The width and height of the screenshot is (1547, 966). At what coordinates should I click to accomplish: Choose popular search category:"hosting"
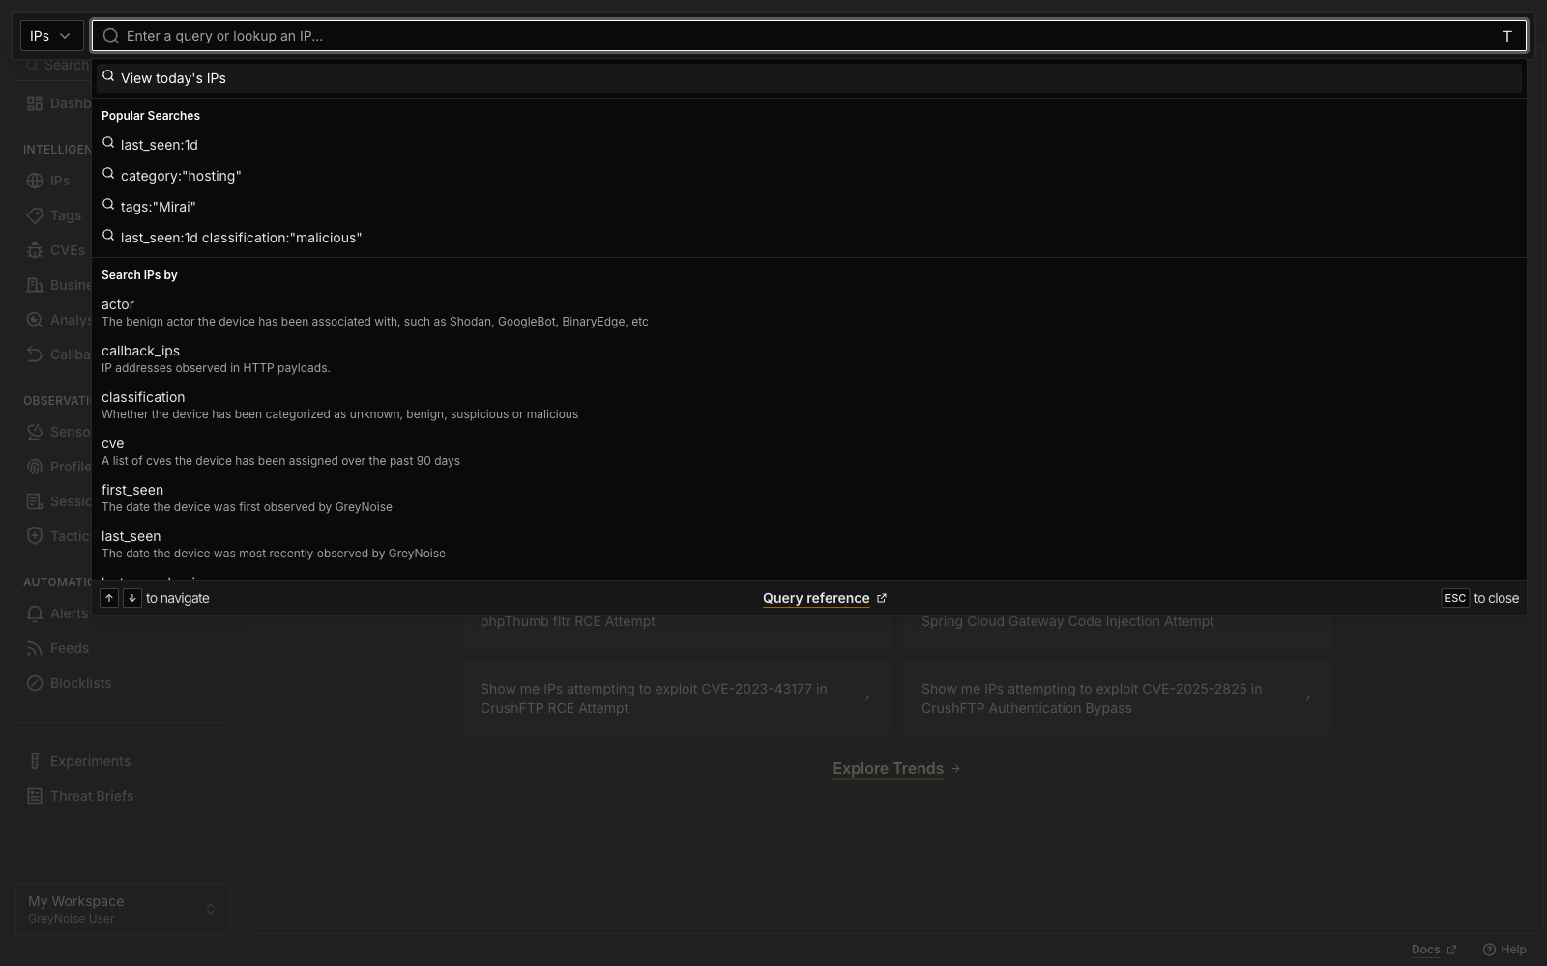point(808,176)
